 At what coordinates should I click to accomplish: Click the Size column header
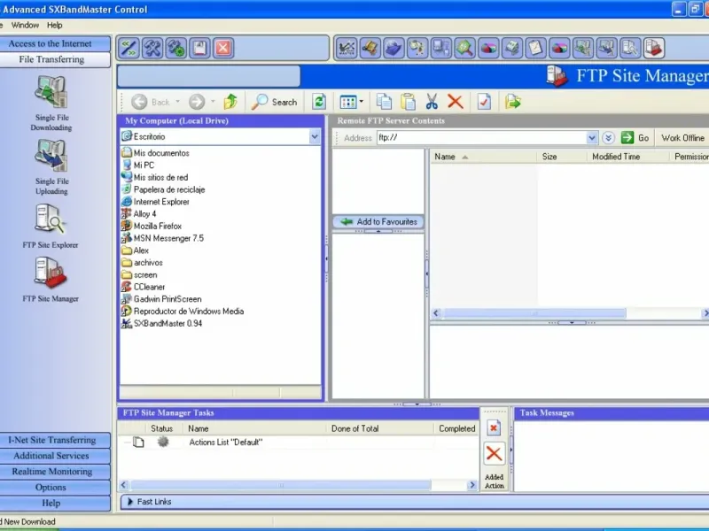point(561,157)
